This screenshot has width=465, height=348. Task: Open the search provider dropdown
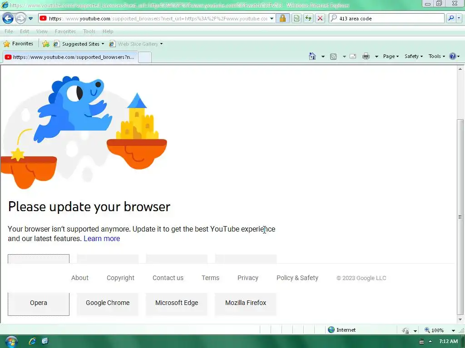[459, 18]
